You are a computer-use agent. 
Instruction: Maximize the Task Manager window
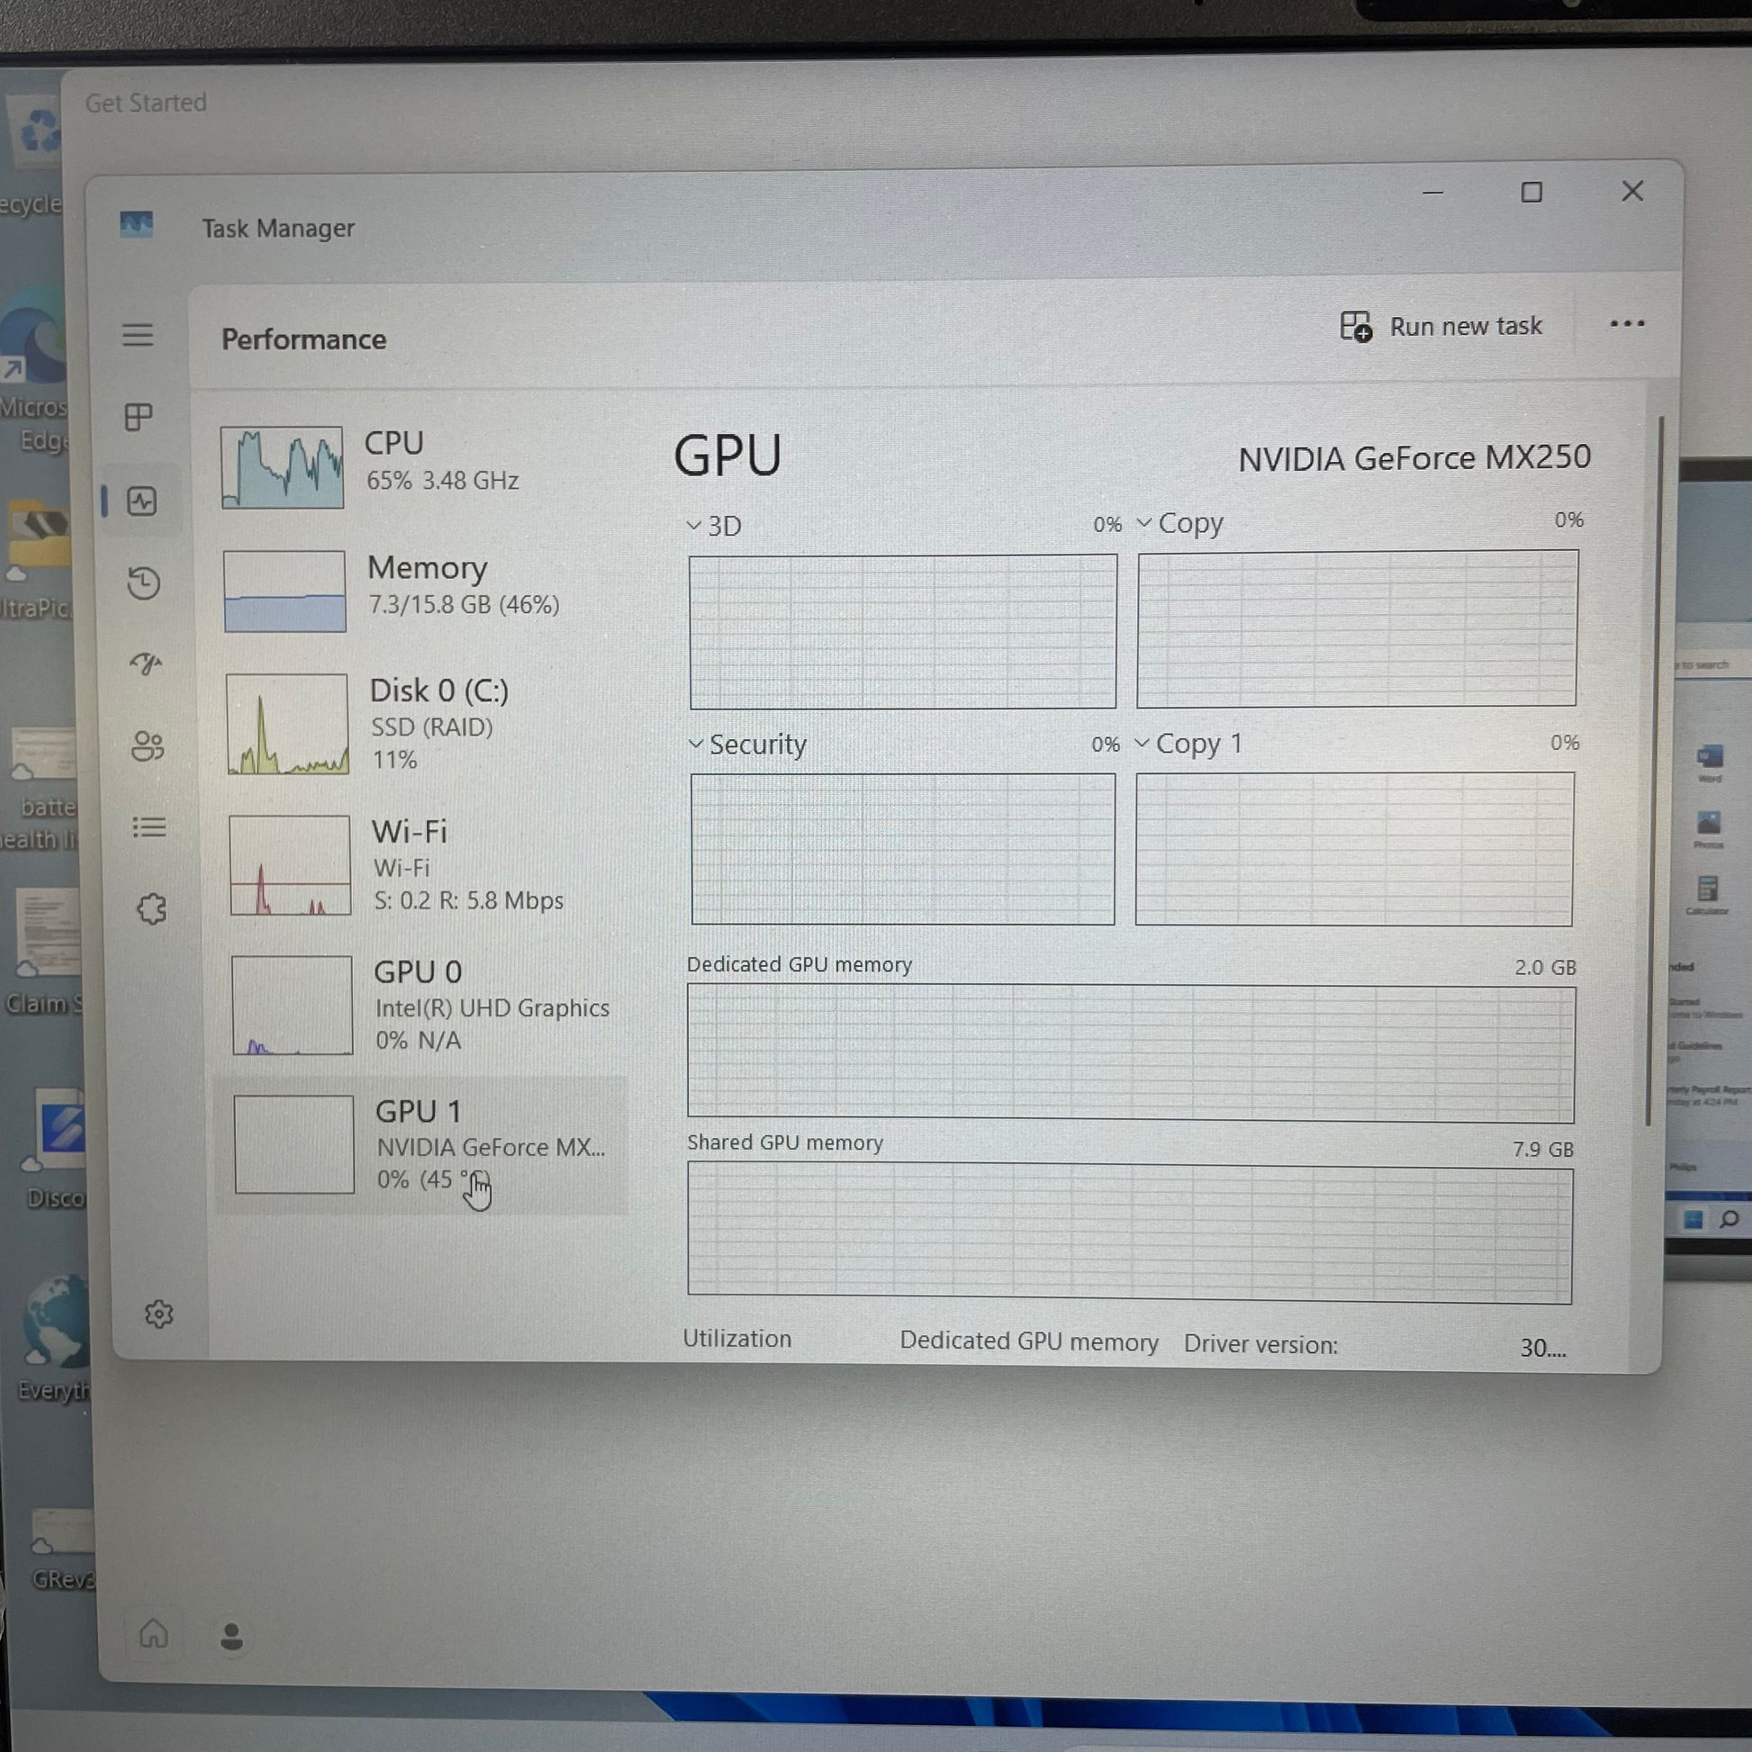pyautogui.click(x=1531, y=193)
